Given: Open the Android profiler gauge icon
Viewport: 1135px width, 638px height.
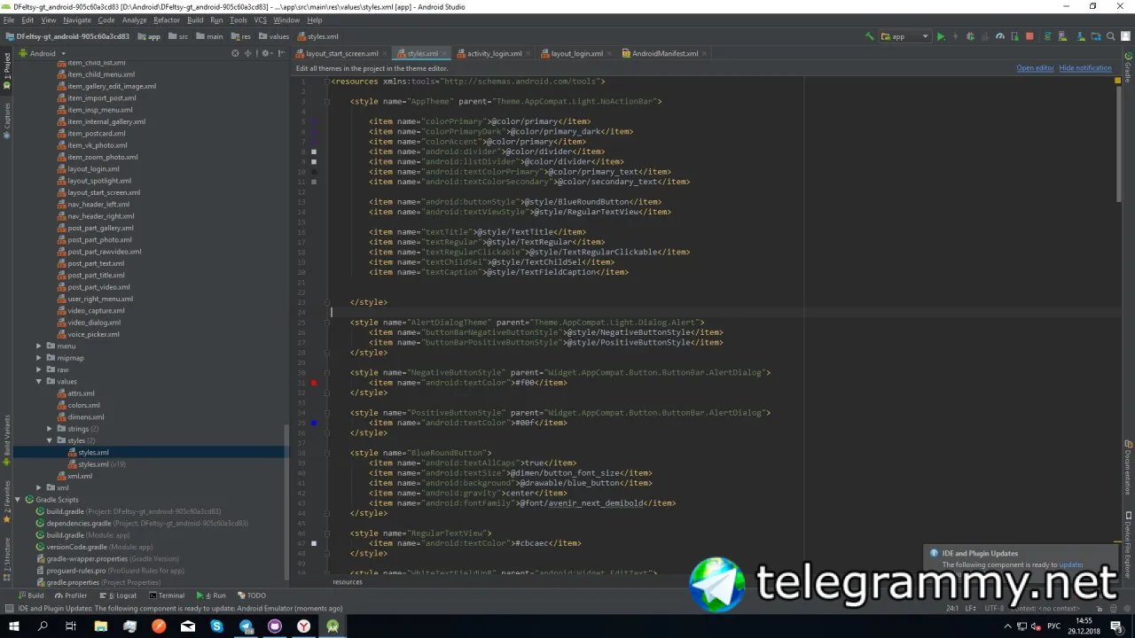Looking at the screenshot, I should tap(1000, 36).
